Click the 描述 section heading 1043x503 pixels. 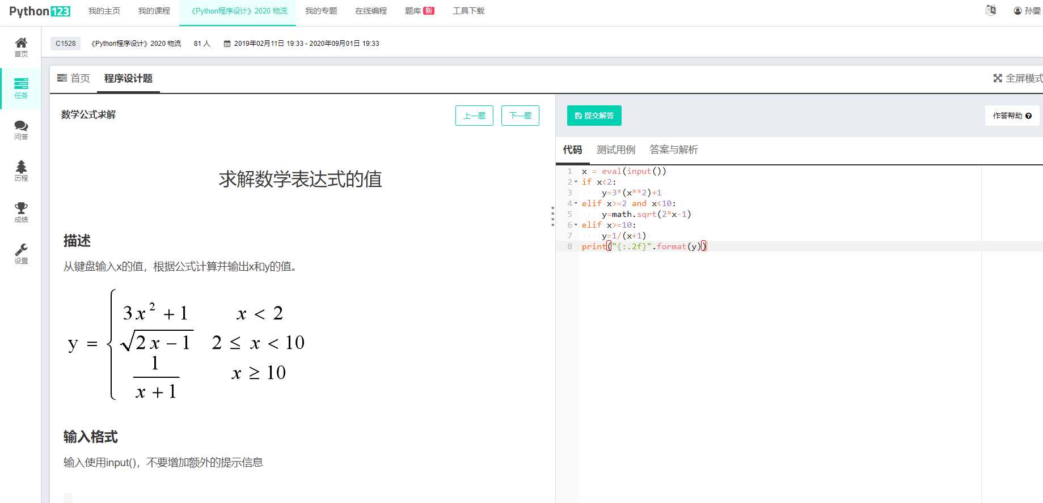point(77,241)
